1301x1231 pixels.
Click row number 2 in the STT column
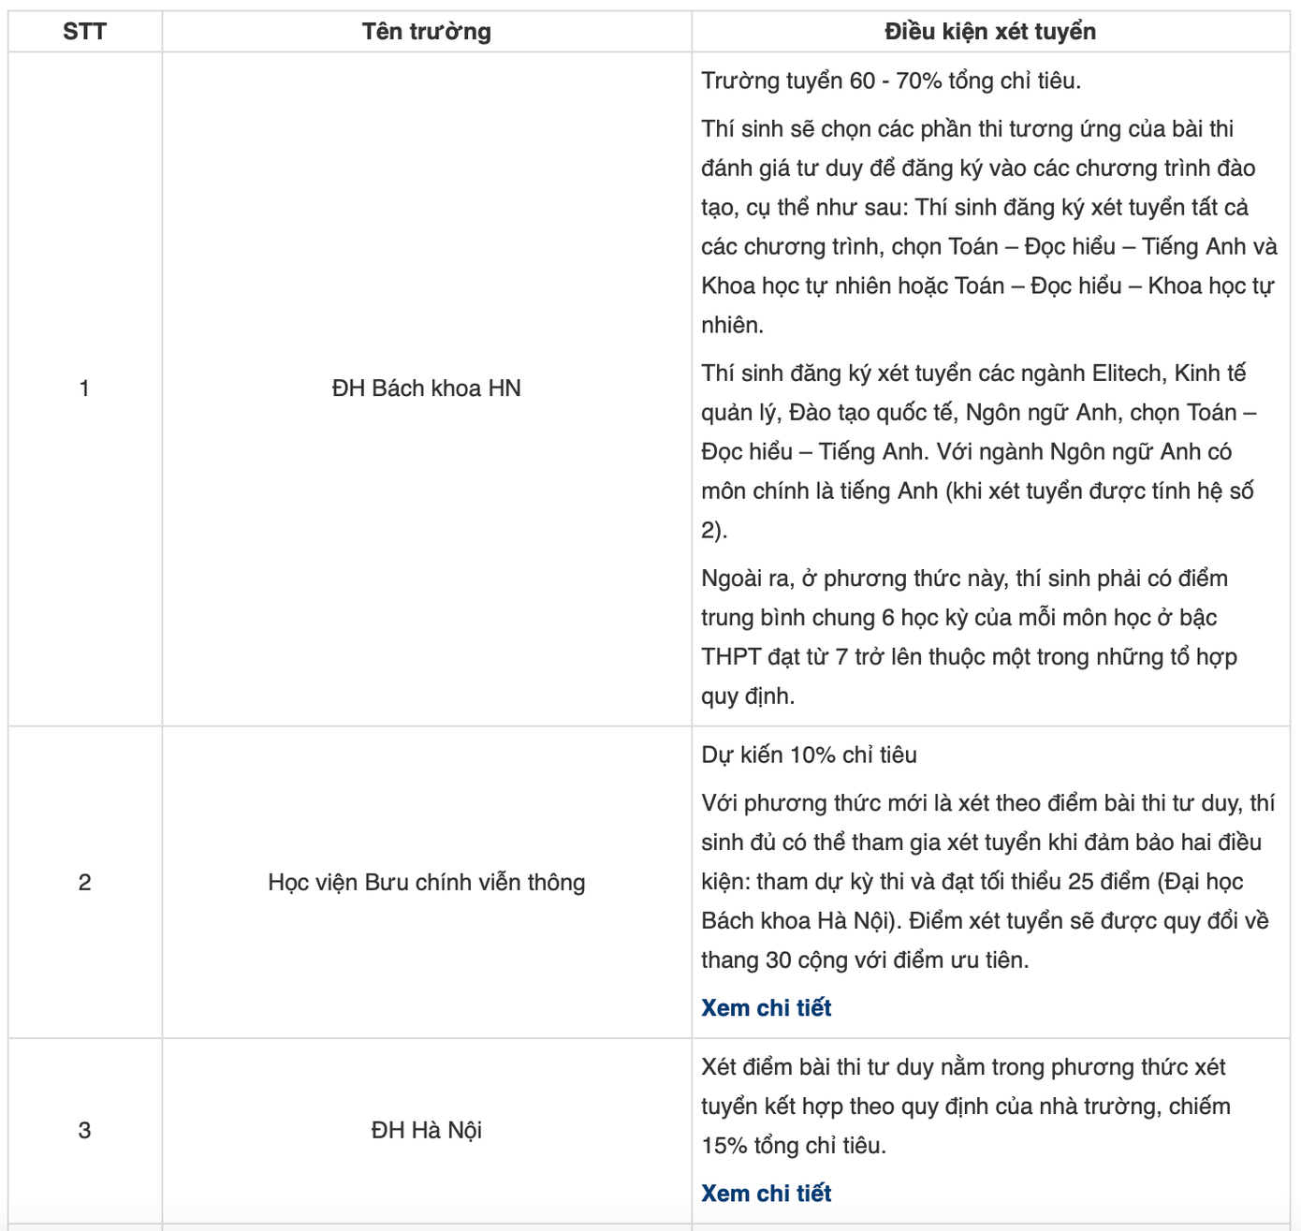(84, 883)
